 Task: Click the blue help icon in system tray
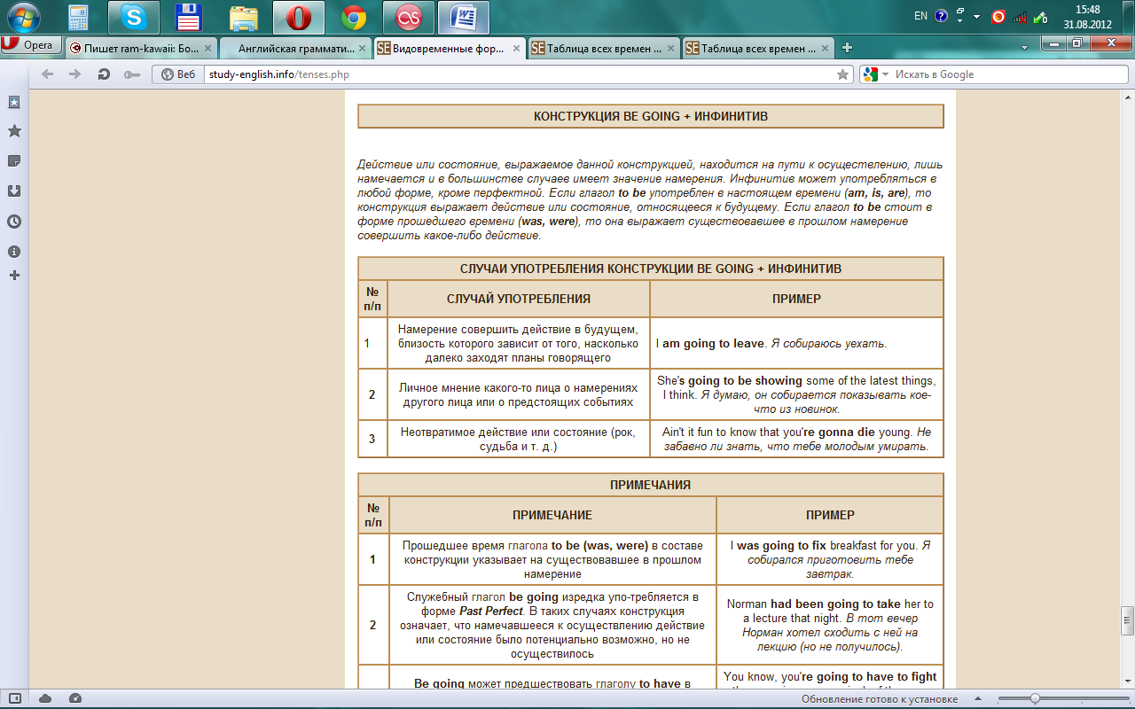pyautogui.click(x=942, y=16)
